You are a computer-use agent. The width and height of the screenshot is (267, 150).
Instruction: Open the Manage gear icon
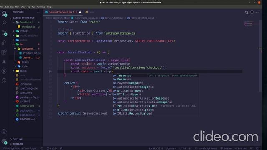tap(4, 141)
